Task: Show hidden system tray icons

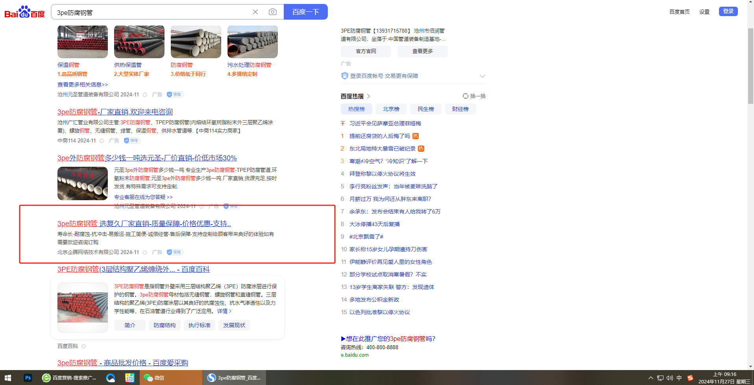Action: 651,378
